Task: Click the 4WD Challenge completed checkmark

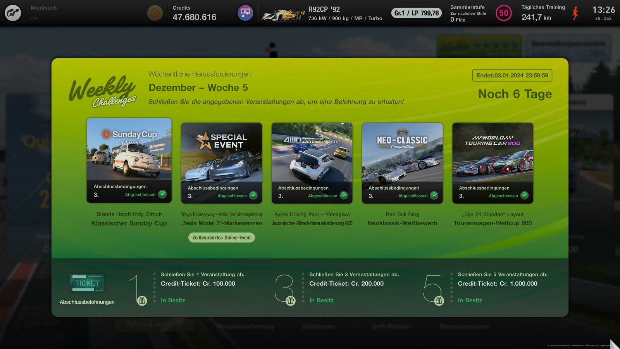Action: (x=344, y=195)
